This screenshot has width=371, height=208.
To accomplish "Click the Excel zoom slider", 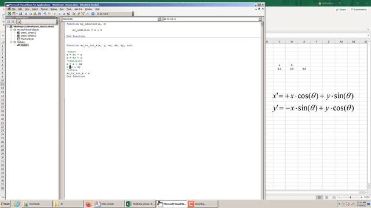I will [350, 197].
